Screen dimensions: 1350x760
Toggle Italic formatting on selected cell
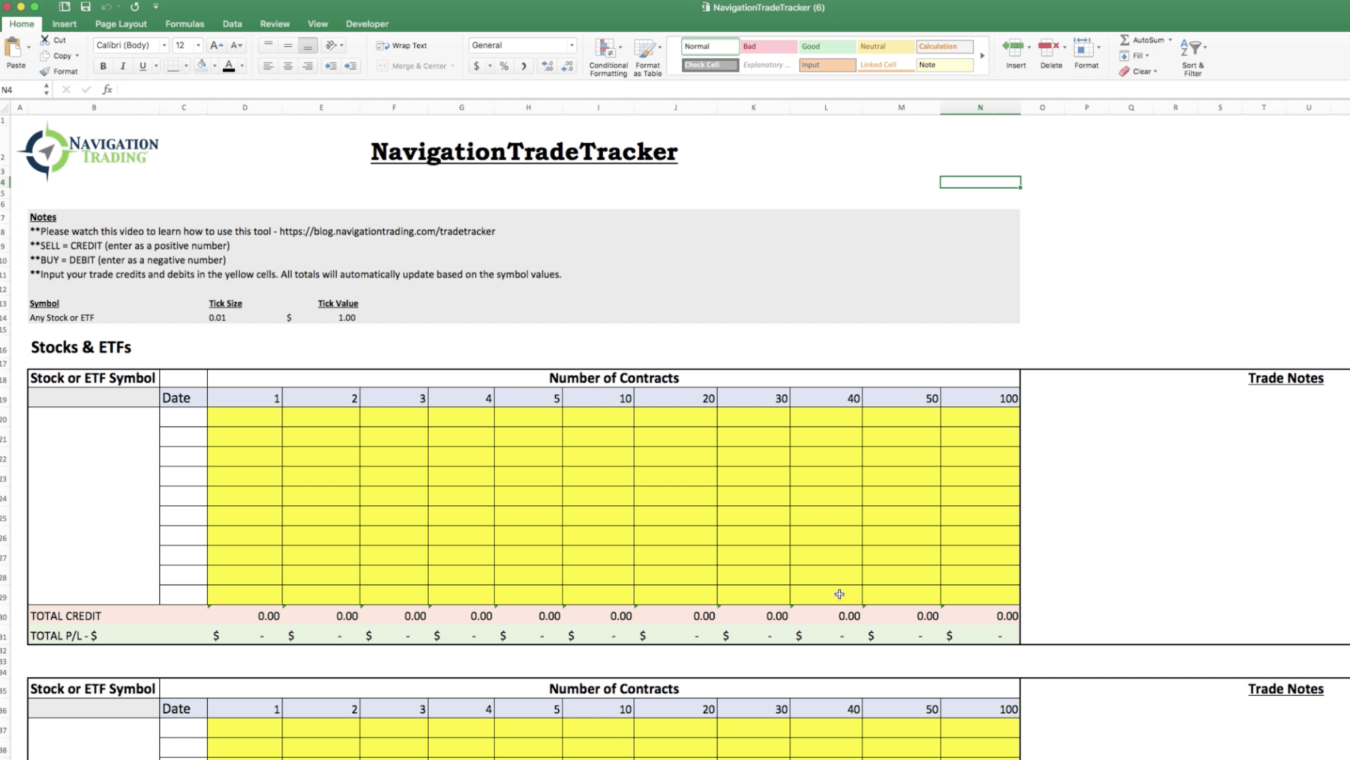tap(121, 65)
